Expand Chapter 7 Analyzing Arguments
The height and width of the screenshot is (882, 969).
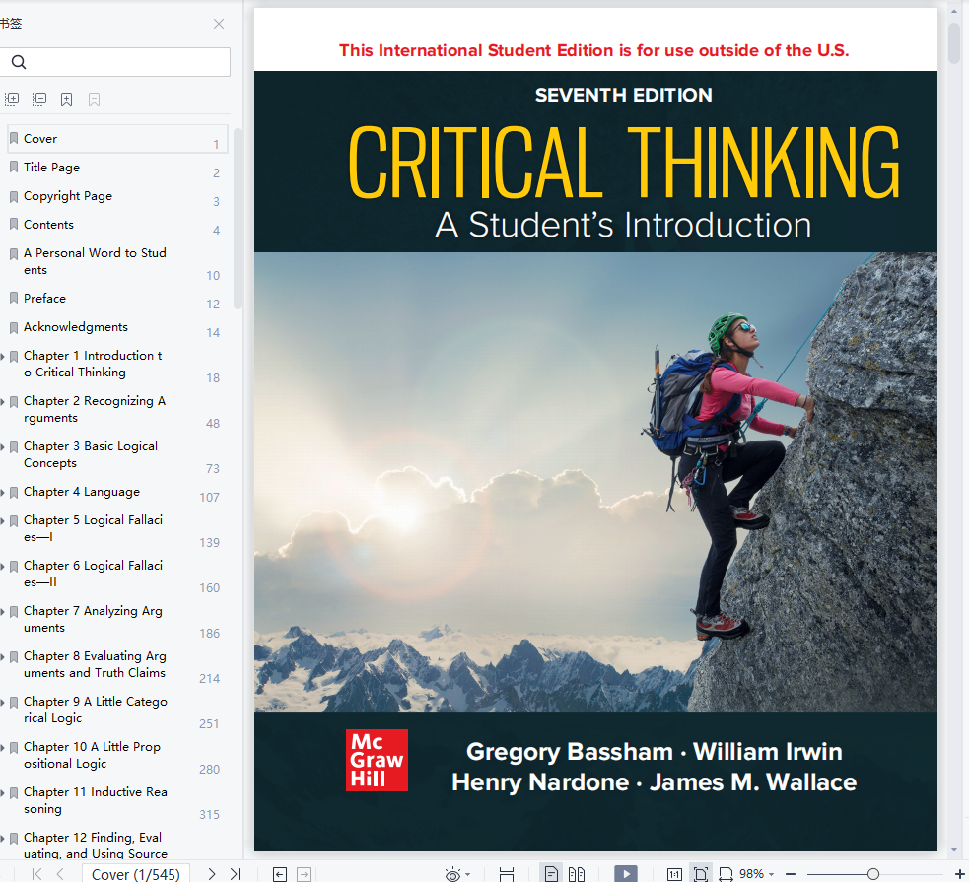pos(3,612)
